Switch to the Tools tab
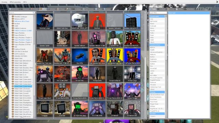This screenshot has width=219, height=123. pos(153,9)
